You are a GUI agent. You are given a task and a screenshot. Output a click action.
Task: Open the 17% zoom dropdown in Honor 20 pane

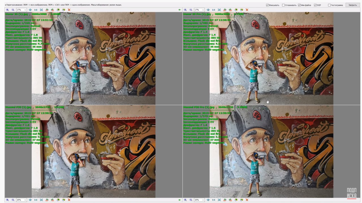point(25,10)
